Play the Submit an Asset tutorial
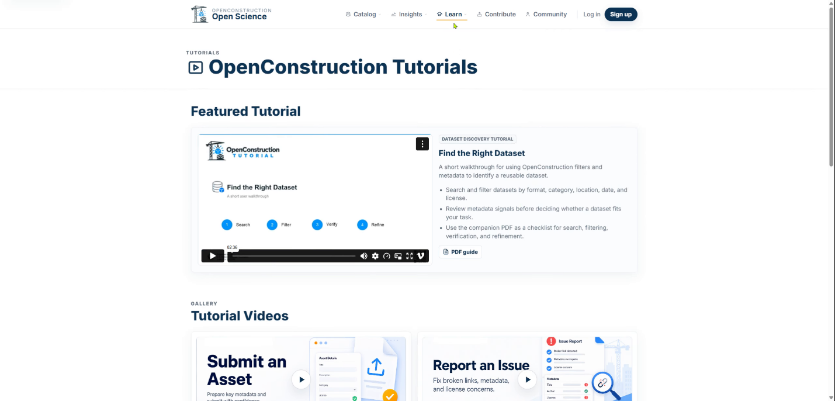 tap(301, 379)
